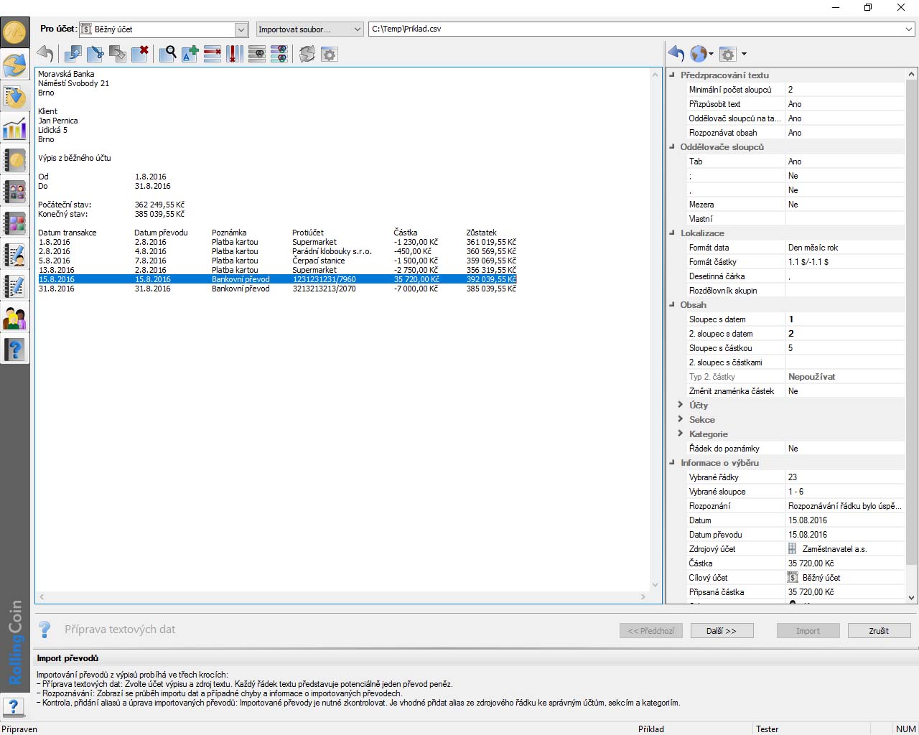The image size is (919, 735).
Task: Select the row with Parádní klobouky s.r.o.
Action: pyautogui.click(x=277, y=251)
